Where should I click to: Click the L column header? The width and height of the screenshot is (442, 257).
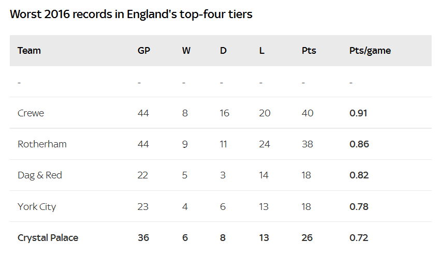click(x=262, y=51)
